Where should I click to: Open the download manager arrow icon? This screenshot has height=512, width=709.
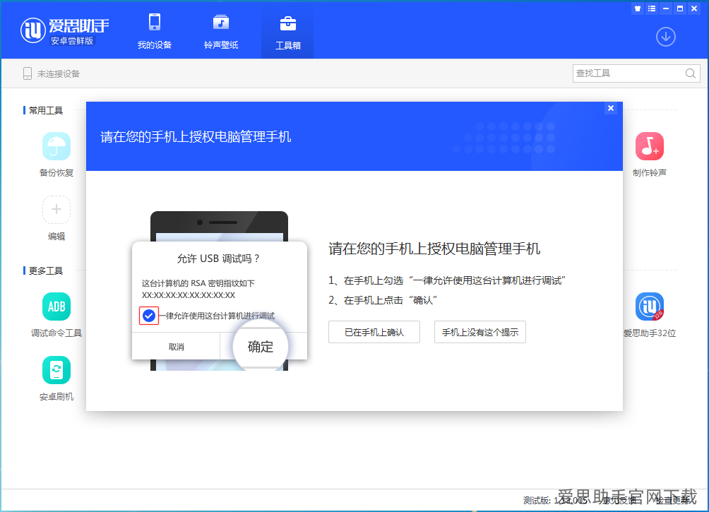[x=665, y=37]
